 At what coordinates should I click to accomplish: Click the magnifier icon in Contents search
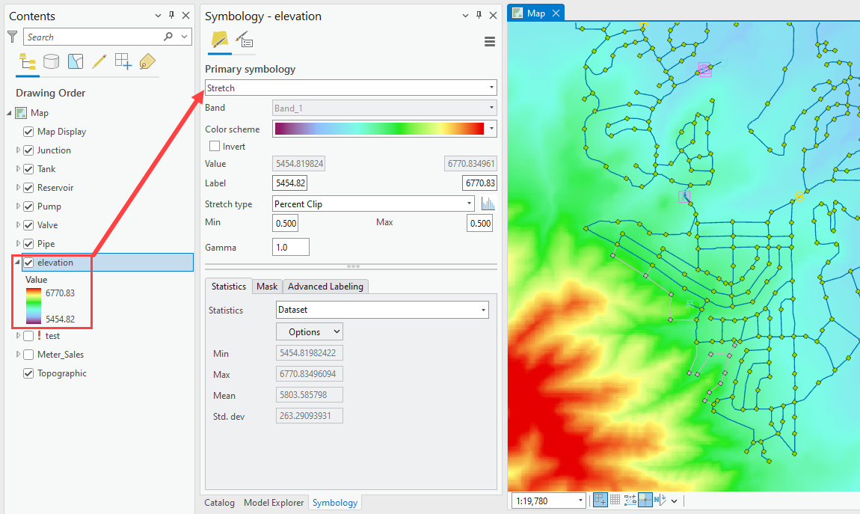168,37
